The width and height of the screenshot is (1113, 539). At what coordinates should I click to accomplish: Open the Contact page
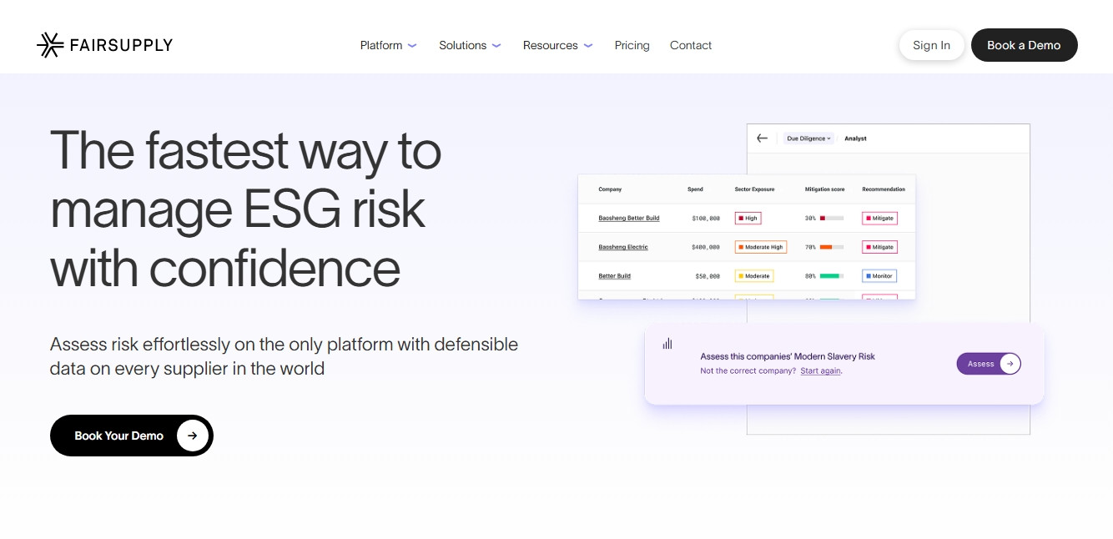(x=691, y=45)
